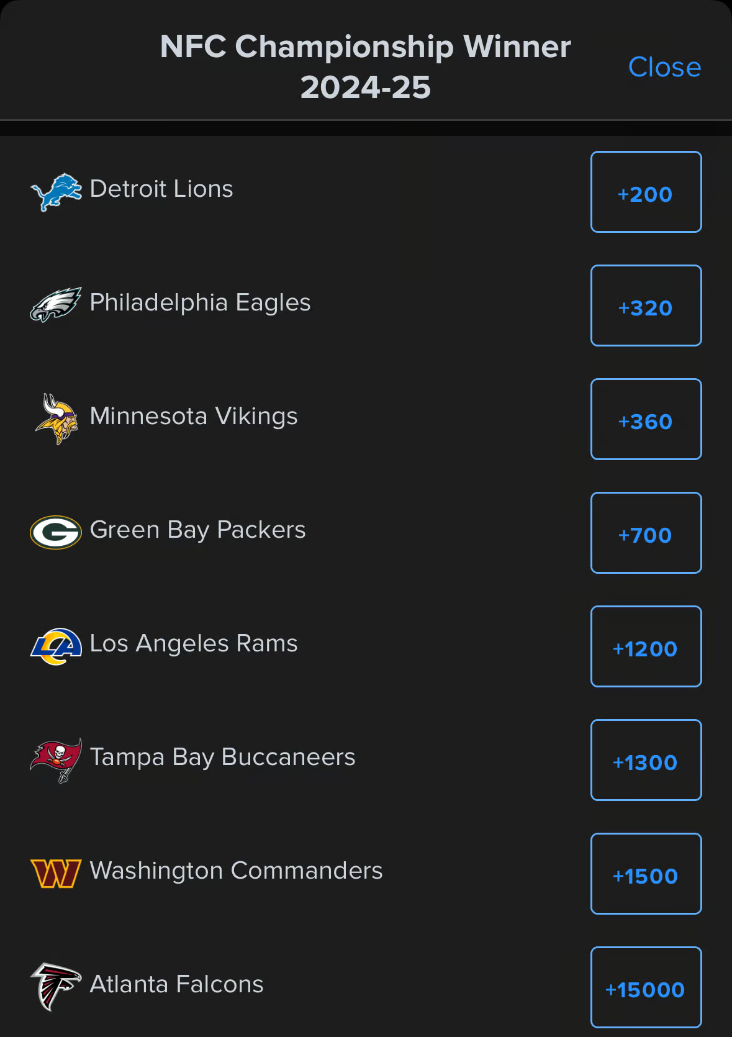Click the Washington Commanders logo icon
The width and height of the screenshot is (732, 1037).
pos(56,873)
